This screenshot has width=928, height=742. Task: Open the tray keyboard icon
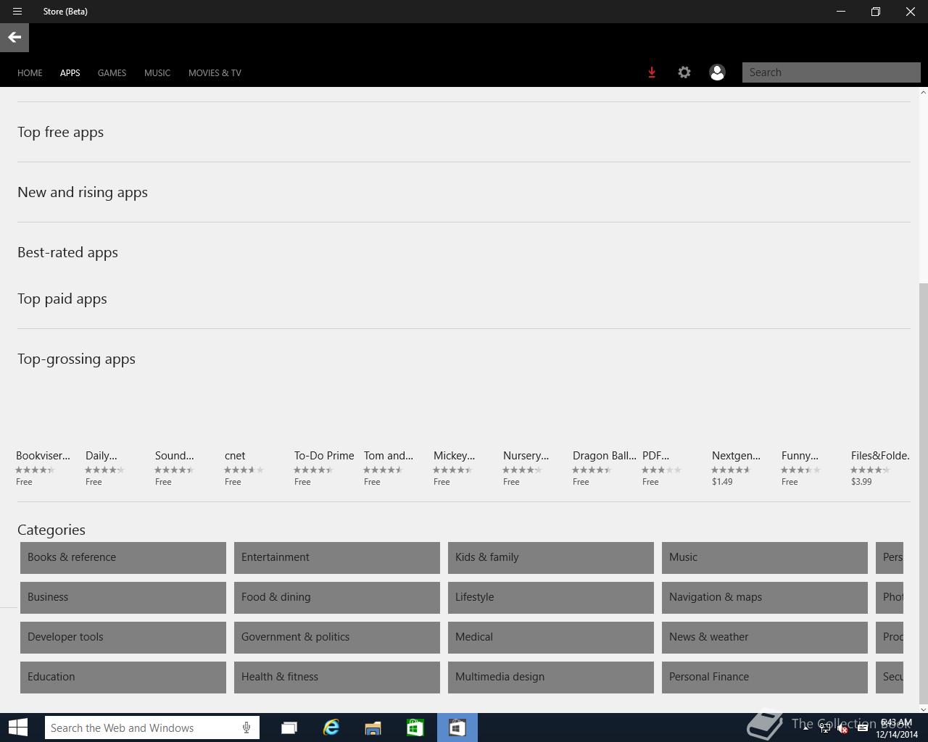click(862, 728)
